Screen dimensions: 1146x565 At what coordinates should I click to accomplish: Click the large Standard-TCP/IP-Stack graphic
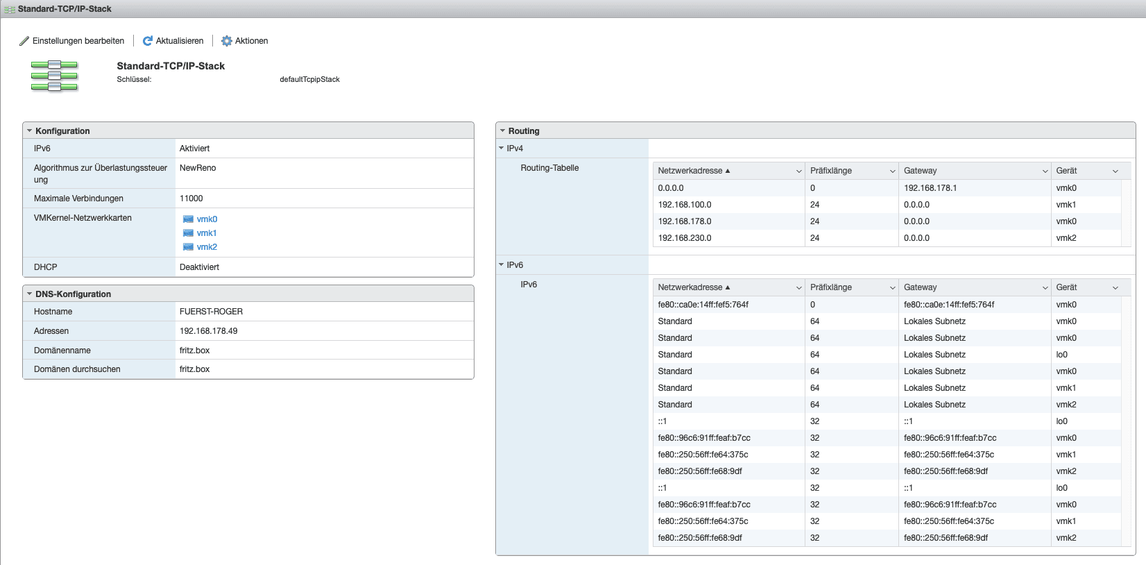point(54,76)
